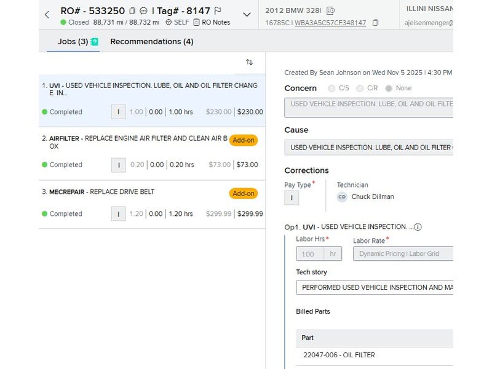Select the C/S concern radio button
This screenshot has height=369, width=492.
(x=333, y=88)
